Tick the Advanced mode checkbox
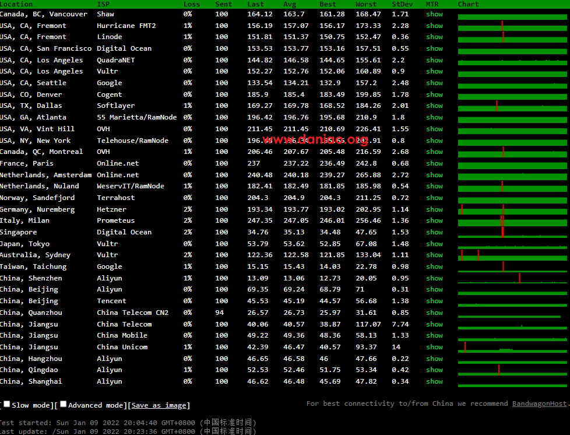Image resolution: width=570 pixels, height=435 pixels. tap(64, 404)
